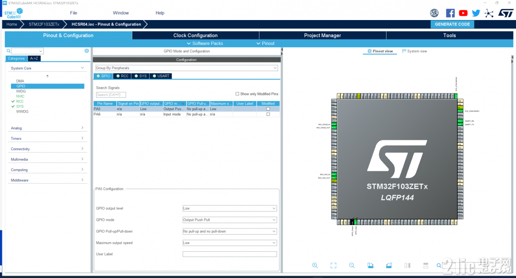Rotate the chip view clockwise
Viewport: 516px width, 278px height.
coord(370,266)
